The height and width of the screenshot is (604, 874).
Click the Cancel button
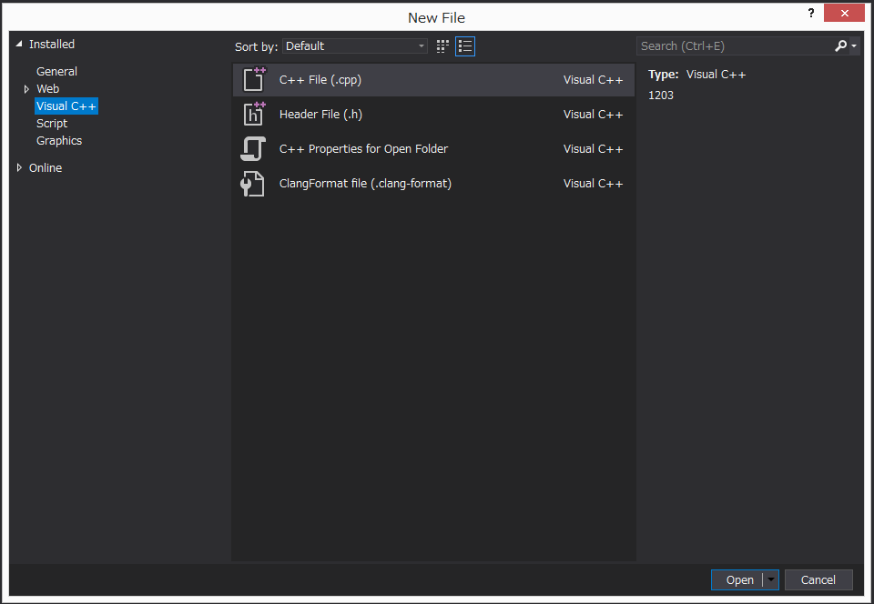click(x=818, y=579)
